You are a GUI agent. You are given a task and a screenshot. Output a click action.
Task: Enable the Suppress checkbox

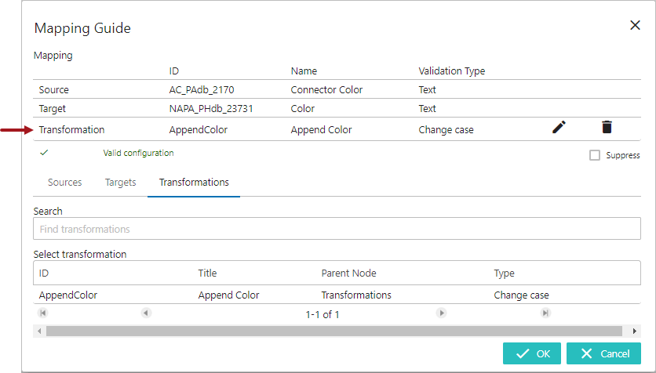595,155
